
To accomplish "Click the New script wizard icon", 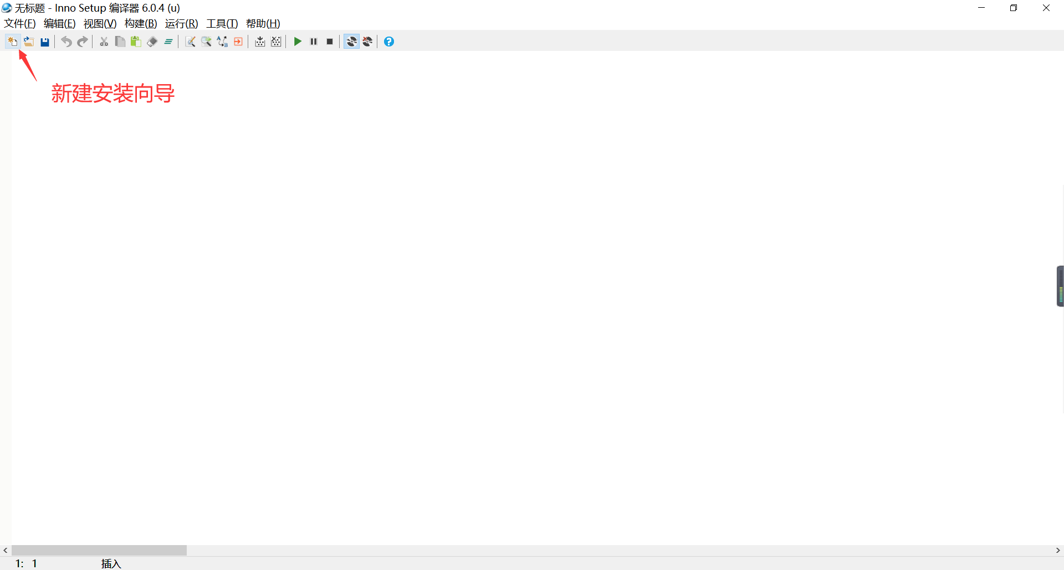I will [x=12, y=42].
